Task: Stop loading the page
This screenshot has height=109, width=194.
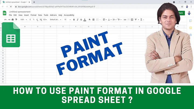Action: (11, 6)
